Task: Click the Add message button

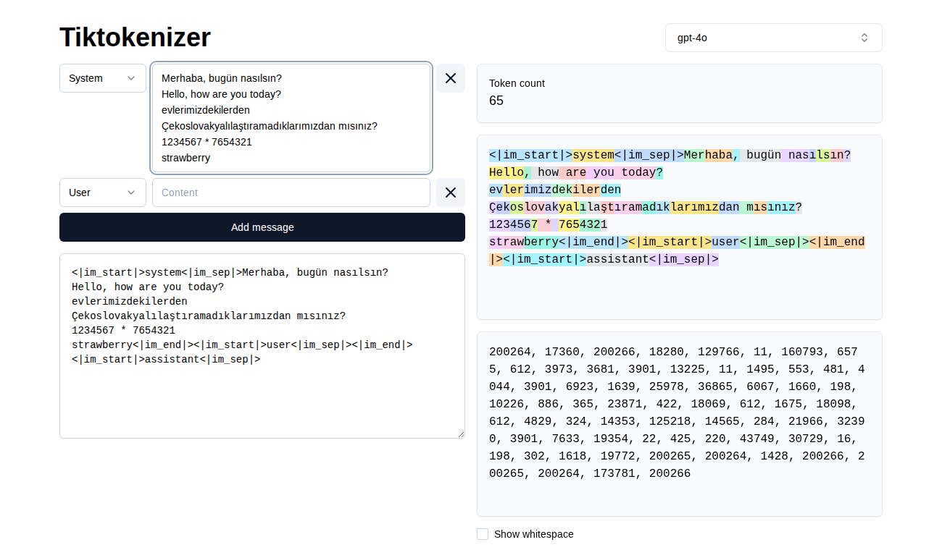Action: (x=262, y=227)
